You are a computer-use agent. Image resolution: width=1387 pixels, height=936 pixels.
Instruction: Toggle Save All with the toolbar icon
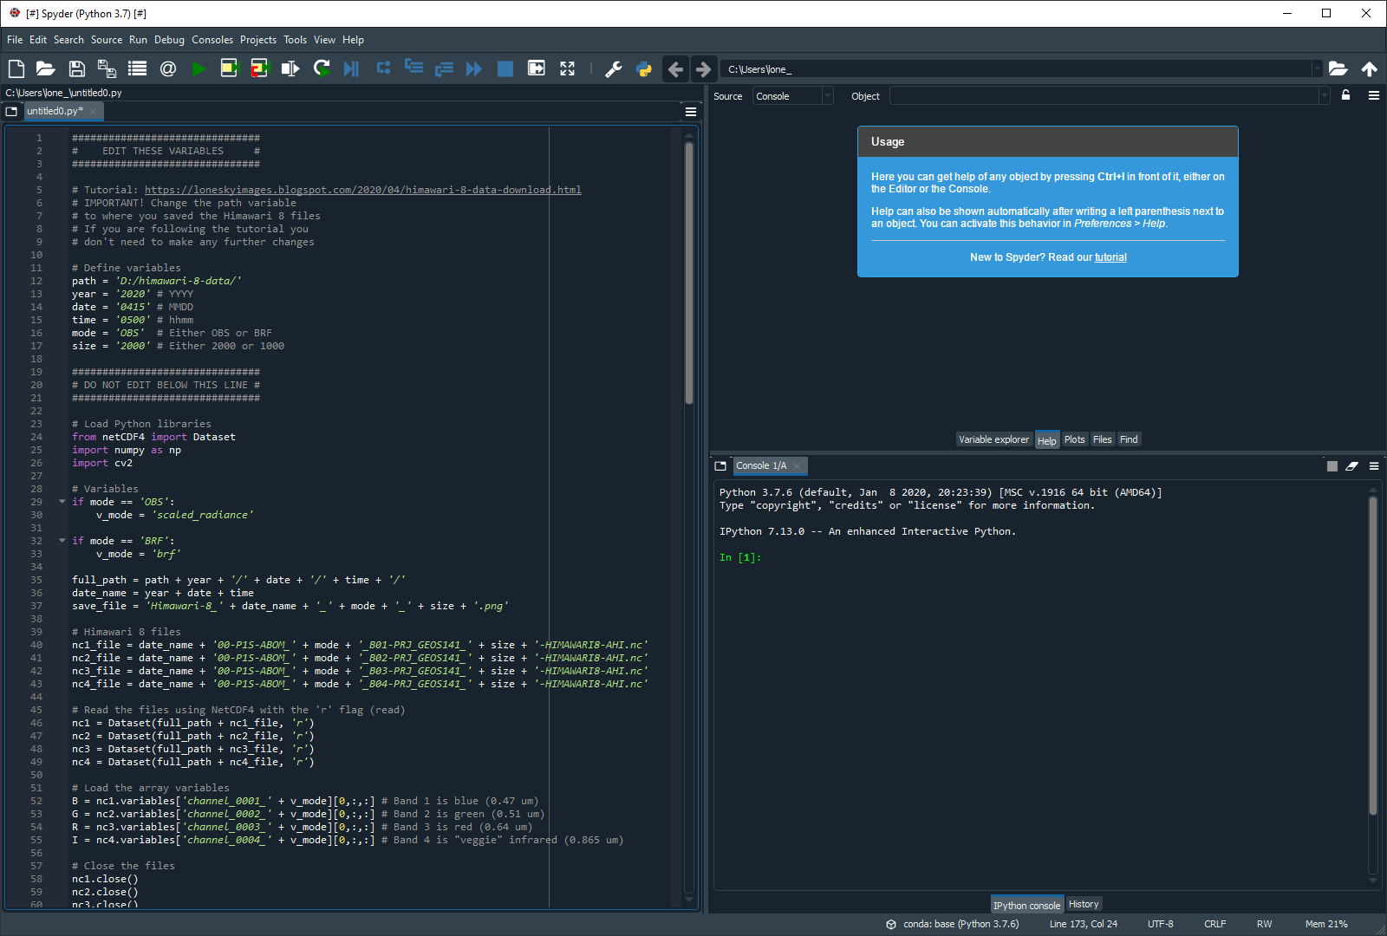(107, 68)
